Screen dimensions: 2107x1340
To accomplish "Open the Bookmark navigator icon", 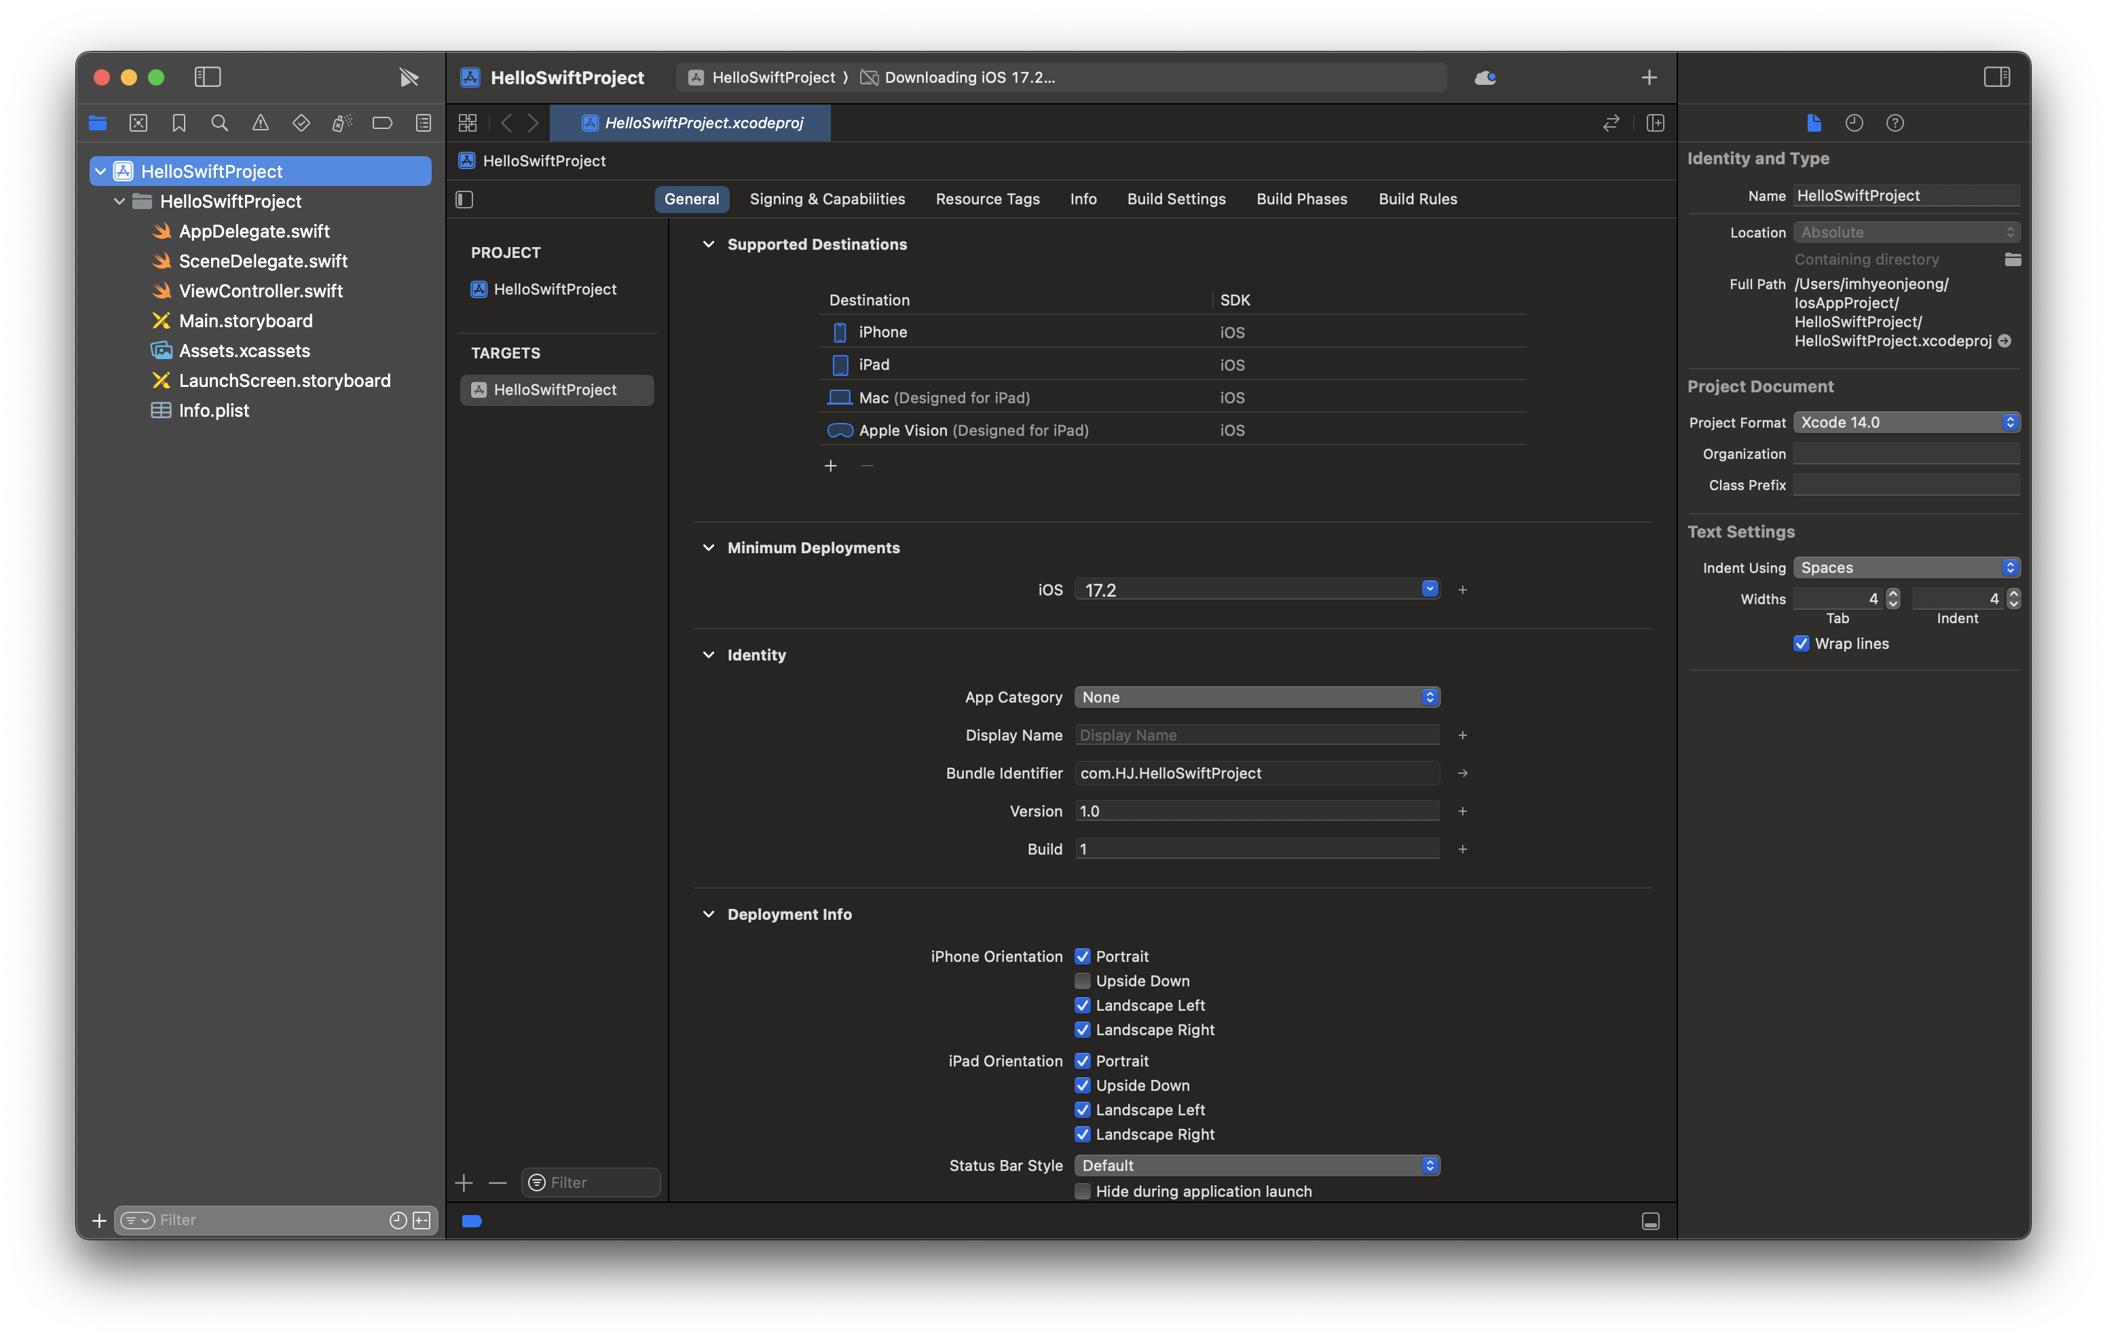I will pos(179,124).
